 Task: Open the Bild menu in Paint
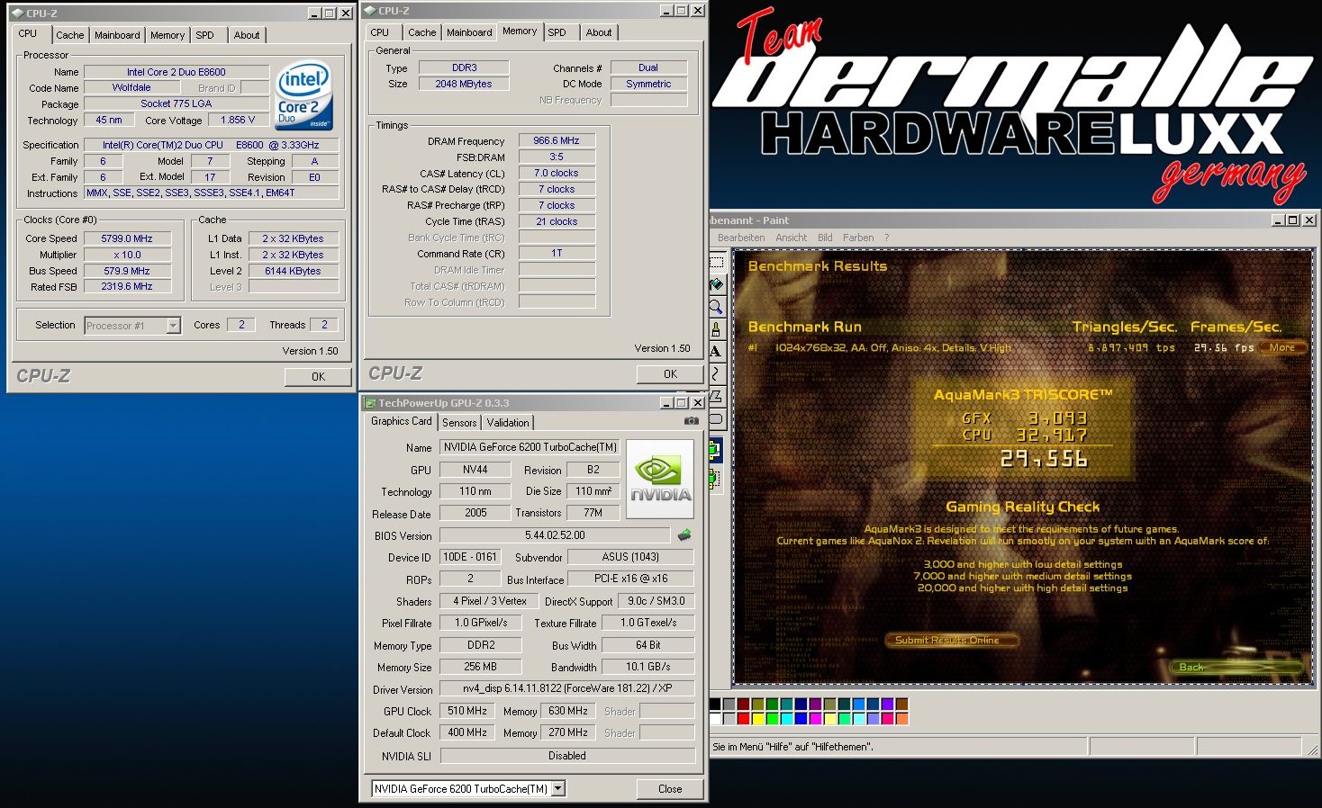[x=825, y=238]
